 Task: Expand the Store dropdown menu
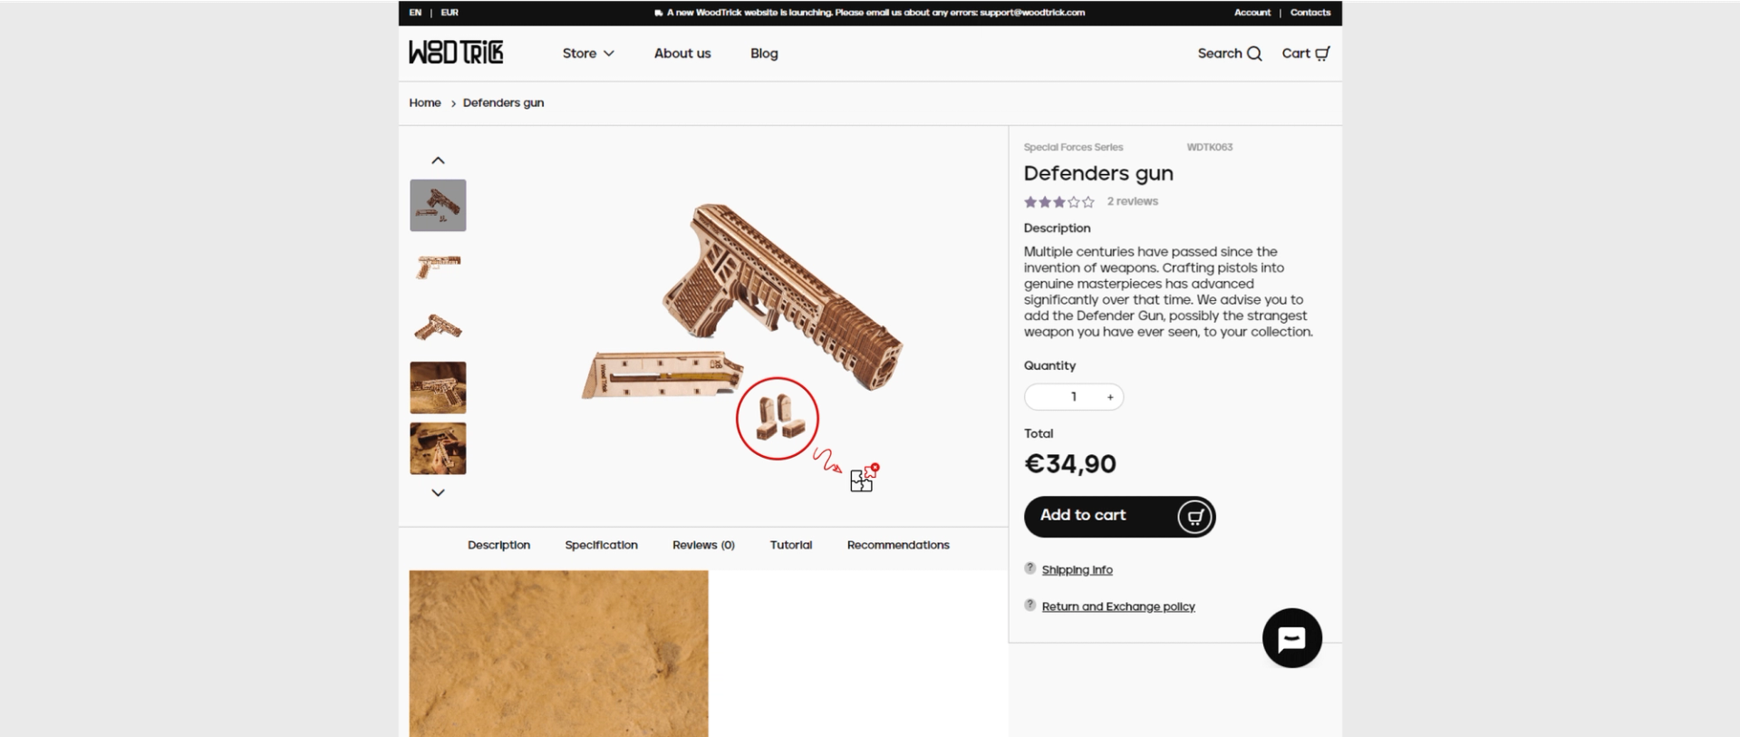pyautogui.click(x=588, y=53)
